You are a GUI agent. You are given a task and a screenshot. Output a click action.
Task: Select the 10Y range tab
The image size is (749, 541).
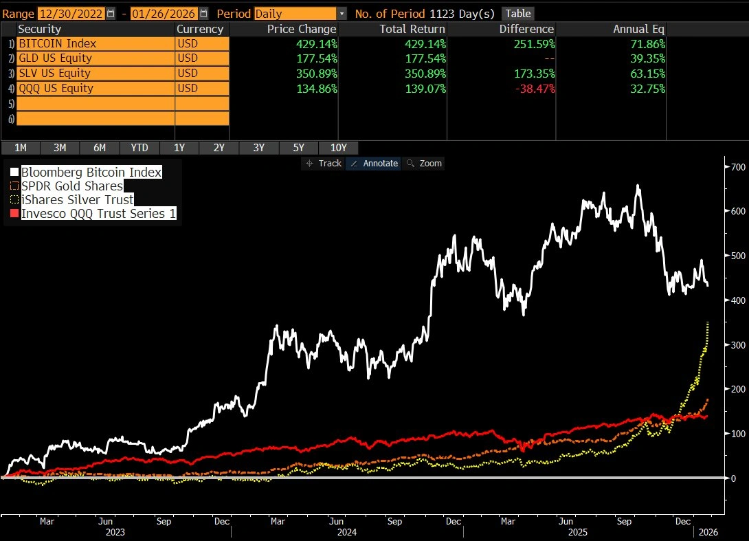(339, 147)
